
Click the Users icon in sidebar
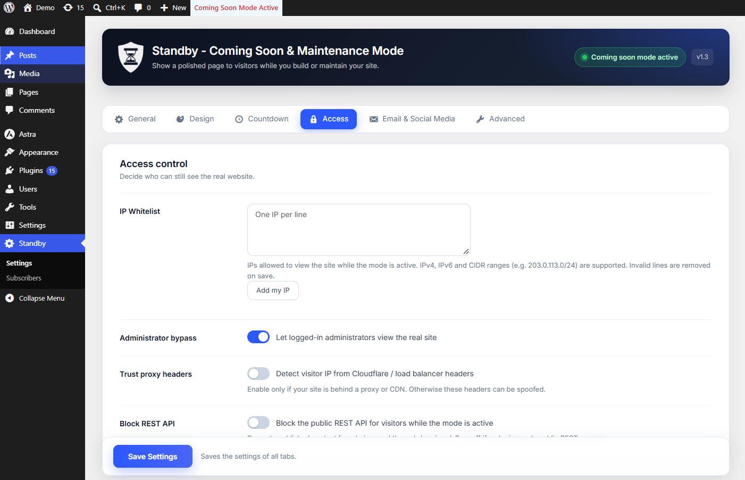click(10, 189)
